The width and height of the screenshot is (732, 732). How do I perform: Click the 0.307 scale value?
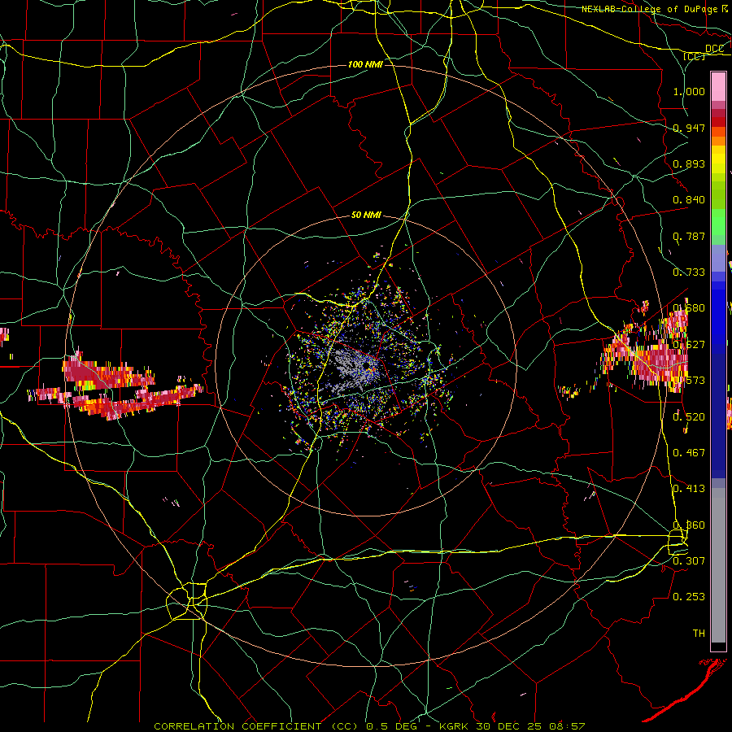coord(689,560)
